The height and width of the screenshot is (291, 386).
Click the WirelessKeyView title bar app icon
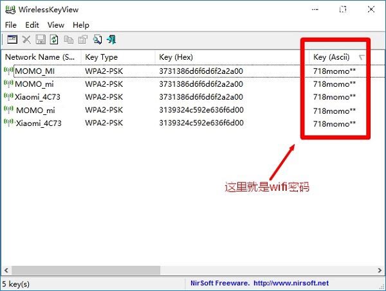(x=10, y=10)
